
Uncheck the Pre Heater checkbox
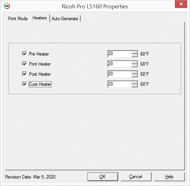24,54
